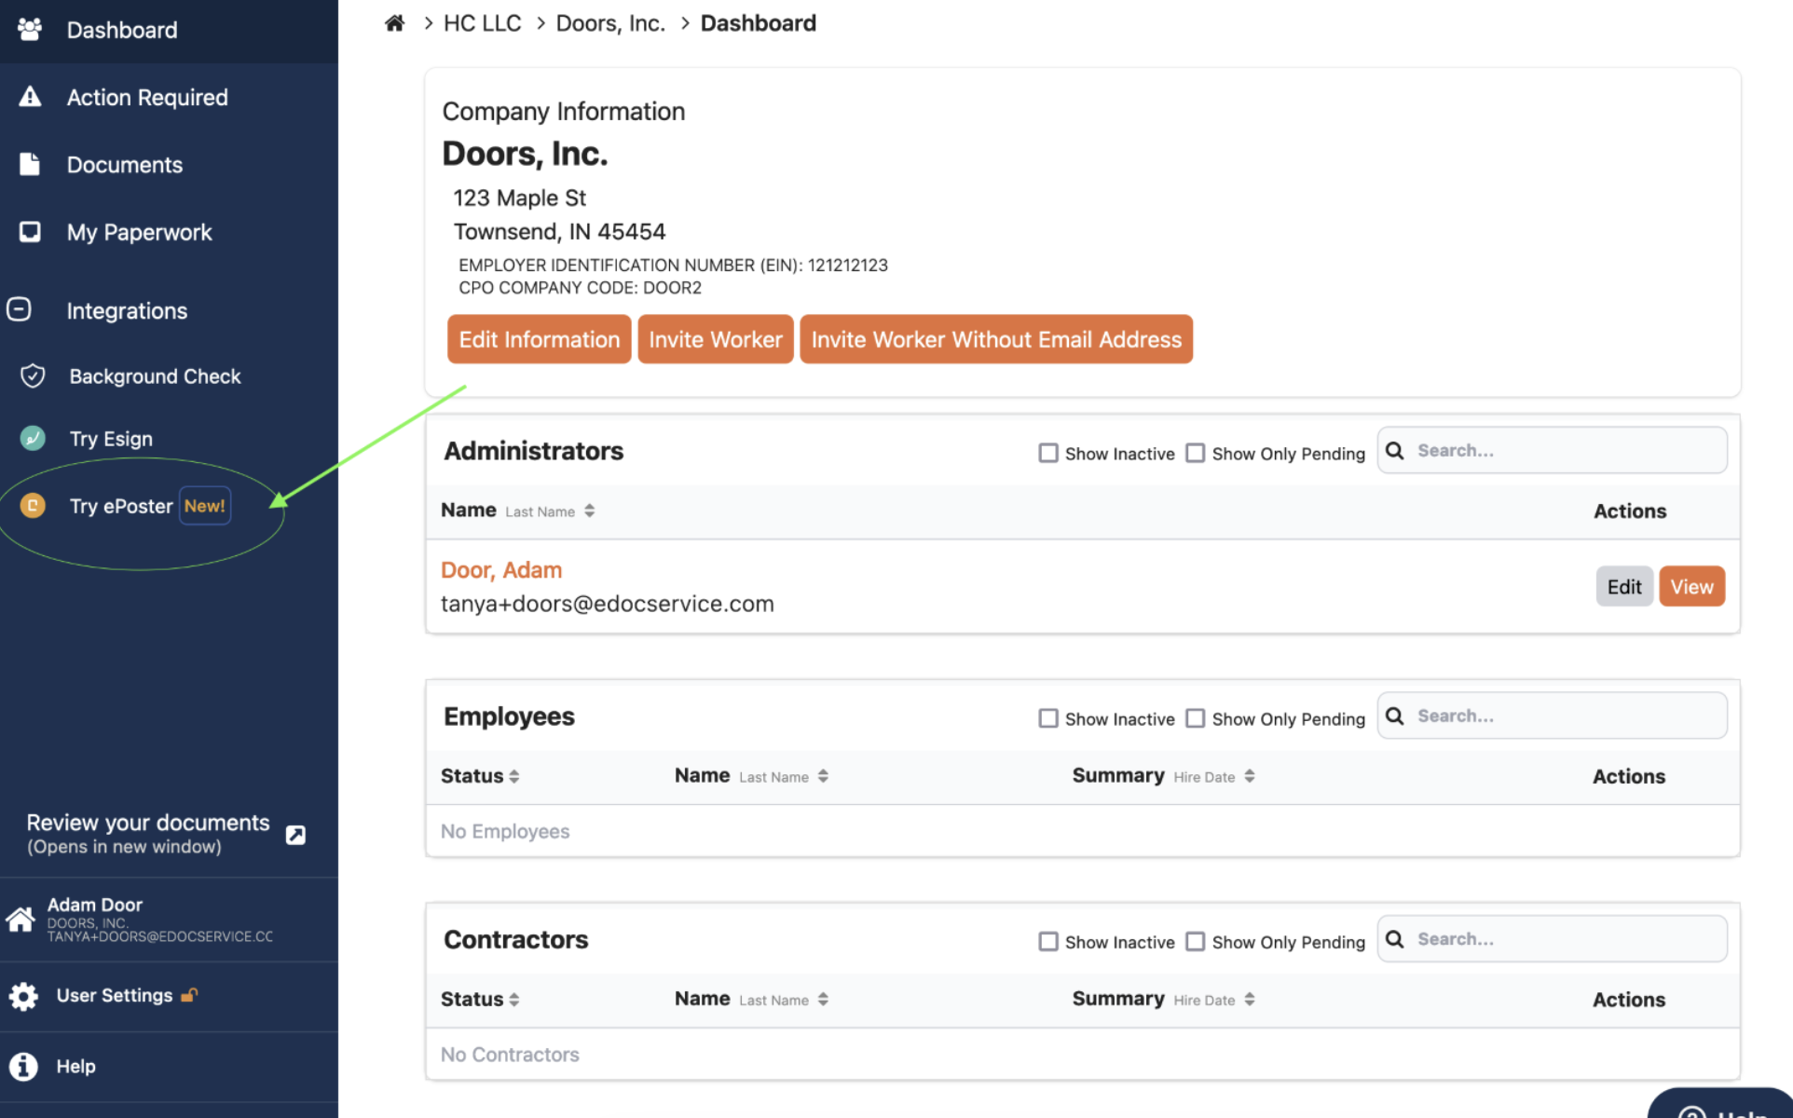
Task: Check Show Inactive in Employees section
Action: (x=1048, y=718)
